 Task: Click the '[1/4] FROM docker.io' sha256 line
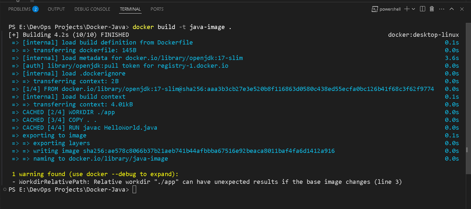point(223,89)
